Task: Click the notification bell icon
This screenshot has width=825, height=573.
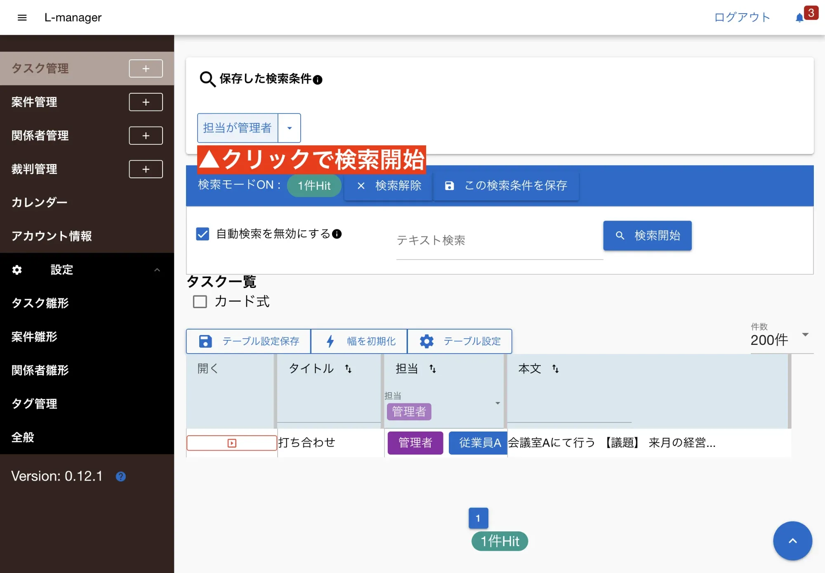Action: pyautogui.click(x=799, y=18)
